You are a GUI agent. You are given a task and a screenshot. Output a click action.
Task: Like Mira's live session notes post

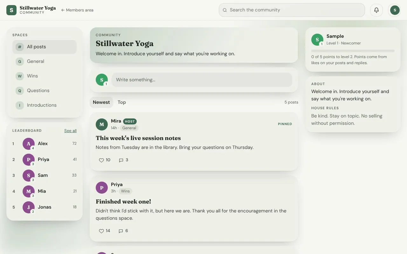[105, 160]
